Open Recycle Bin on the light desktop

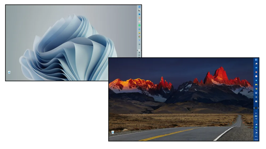9,73
